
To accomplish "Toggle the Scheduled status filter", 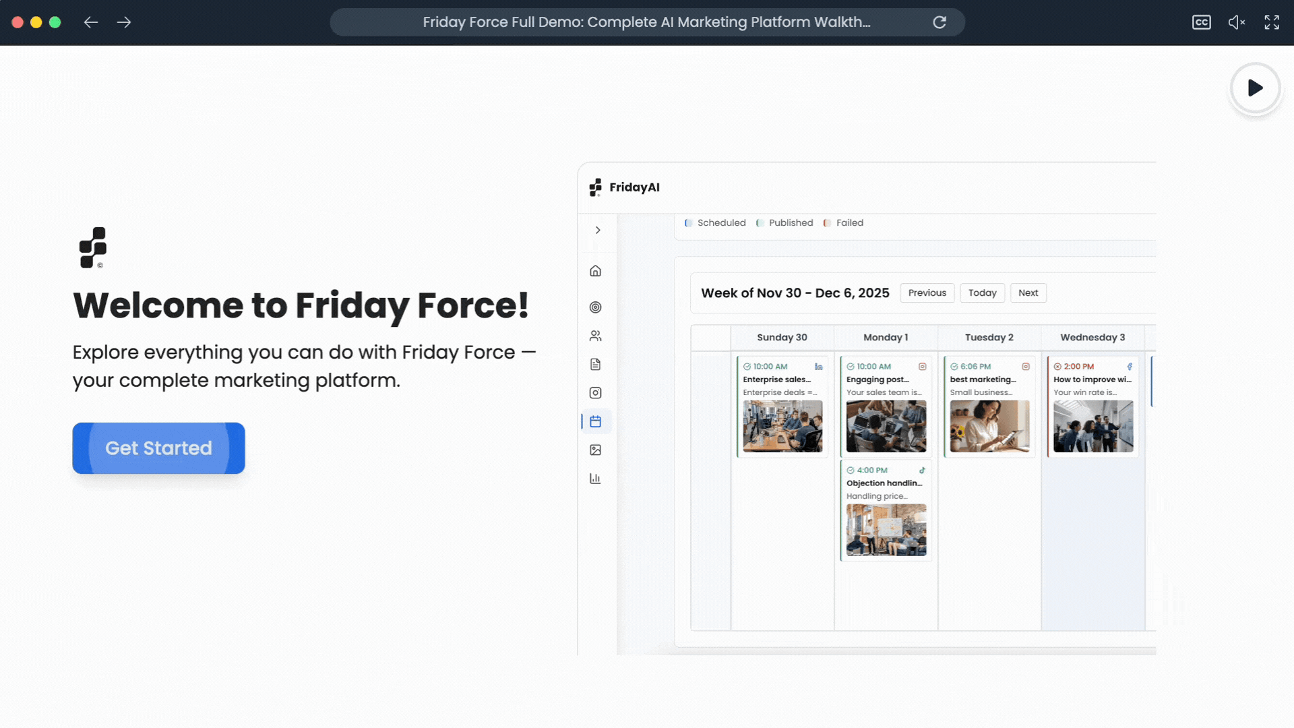I will pos(715,222).
